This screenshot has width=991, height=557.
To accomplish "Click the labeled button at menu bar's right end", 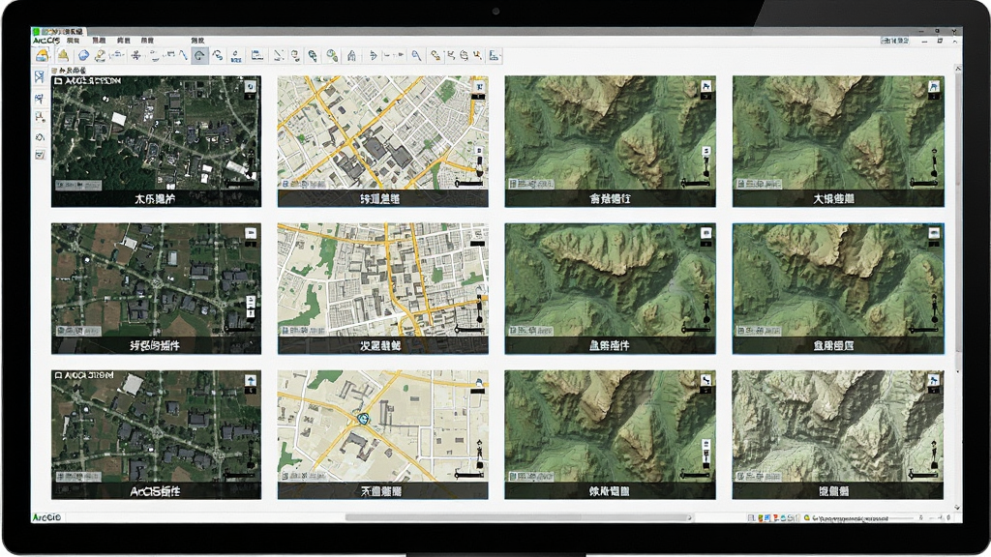I will click(895, 41).
